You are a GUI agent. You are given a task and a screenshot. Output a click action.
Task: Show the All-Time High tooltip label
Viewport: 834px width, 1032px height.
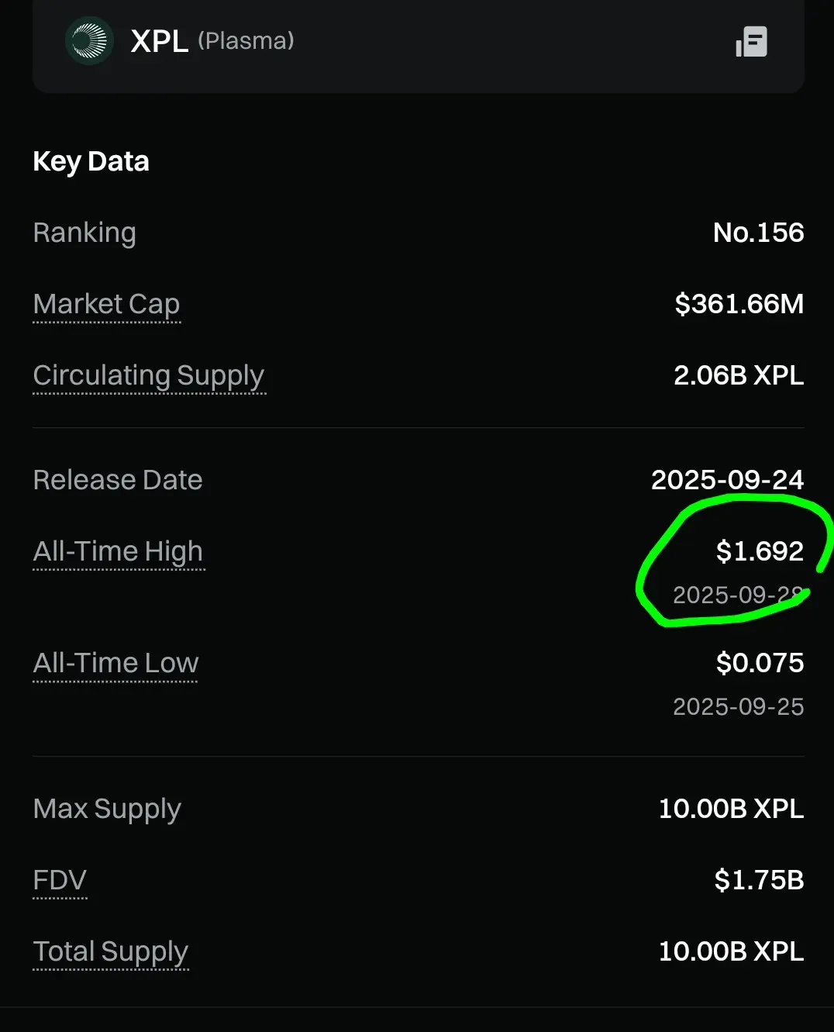[118, 551]
